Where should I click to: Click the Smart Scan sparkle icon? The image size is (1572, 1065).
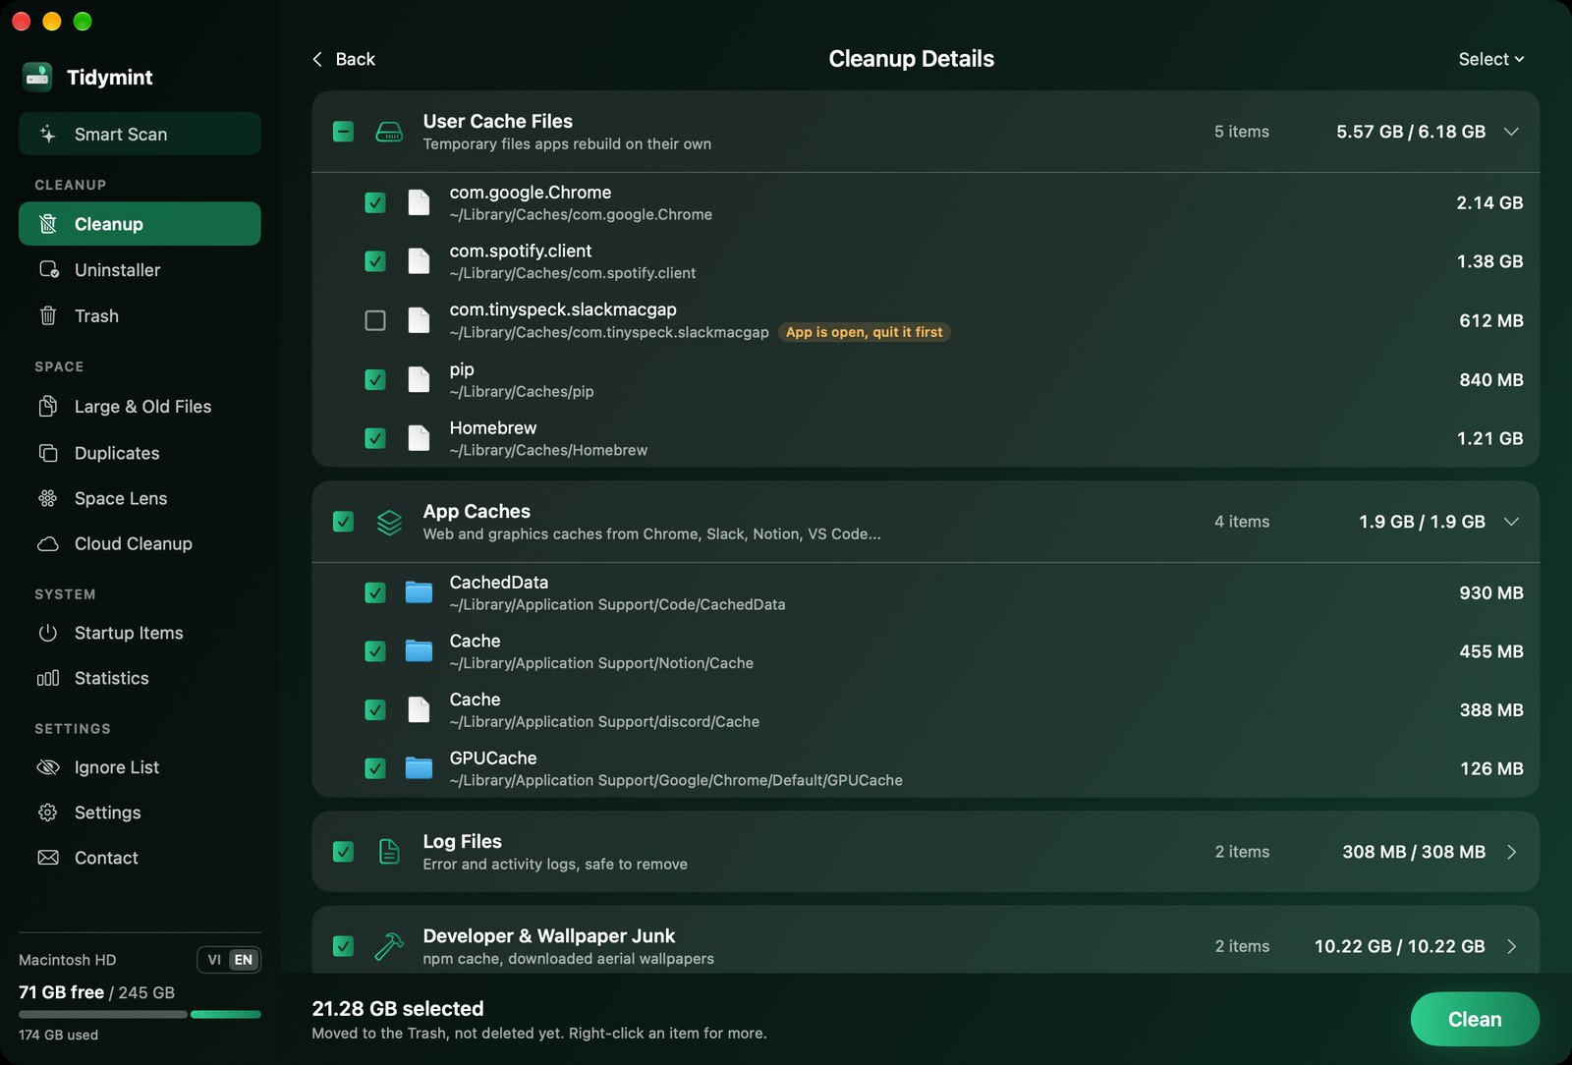48,134
